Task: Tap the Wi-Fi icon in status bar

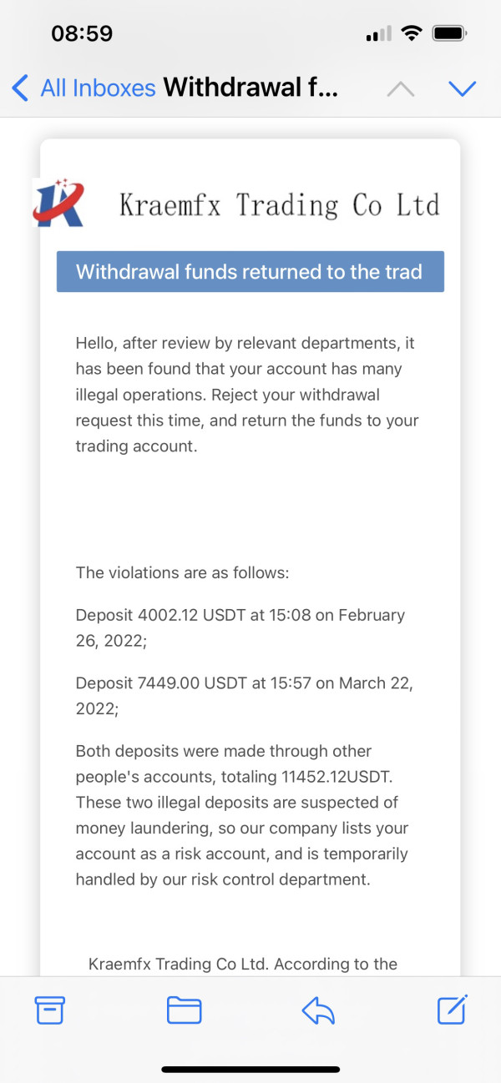Action: [x=411, y=34]
